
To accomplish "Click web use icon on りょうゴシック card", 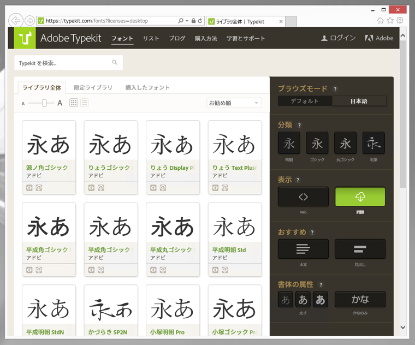I will pos(91,188).
